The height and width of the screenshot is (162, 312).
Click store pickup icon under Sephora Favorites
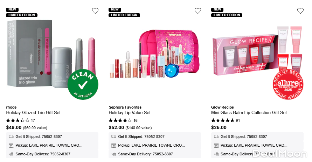113,145
